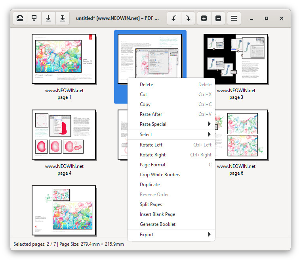Open the hamburger main menu
Image resolution: width=301 pixels, height=262 pixels.
(x=234, y=18)
